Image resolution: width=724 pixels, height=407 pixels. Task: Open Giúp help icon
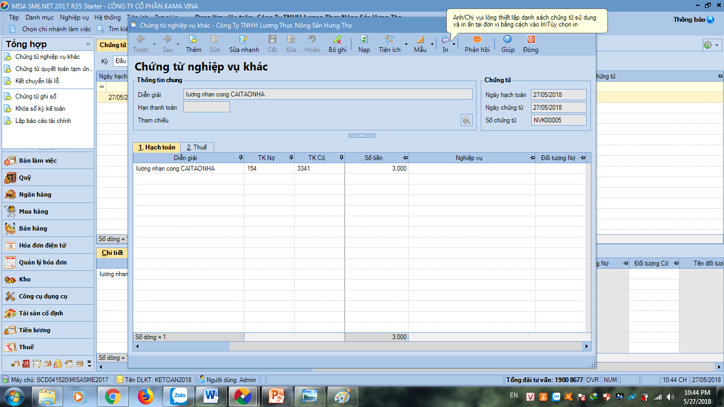[508, 39]
